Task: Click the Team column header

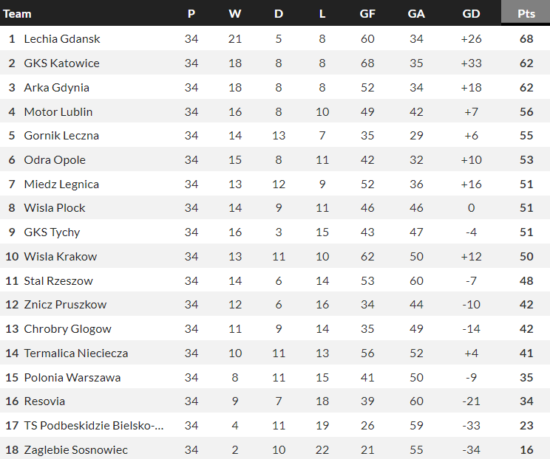Action: point(18,14)
